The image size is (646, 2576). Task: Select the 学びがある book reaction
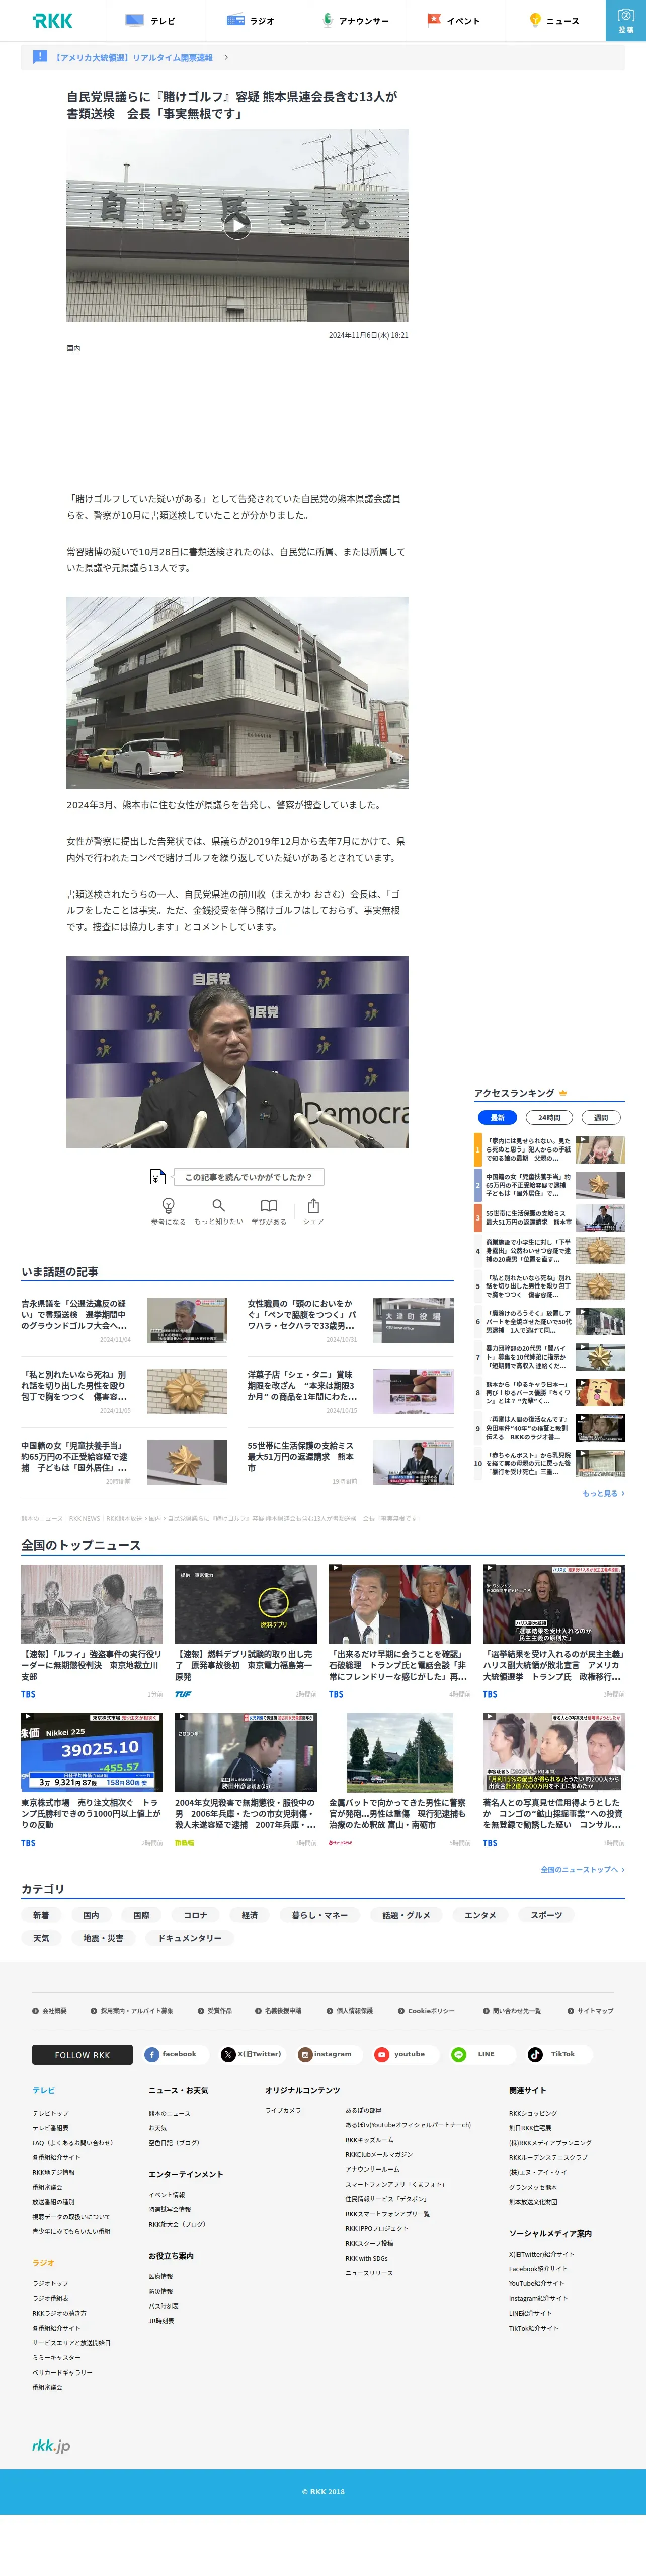(269, 1211)
